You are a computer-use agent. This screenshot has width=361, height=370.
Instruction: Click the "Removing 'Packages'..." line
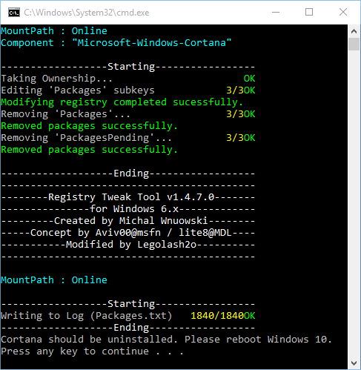[128, 114]
